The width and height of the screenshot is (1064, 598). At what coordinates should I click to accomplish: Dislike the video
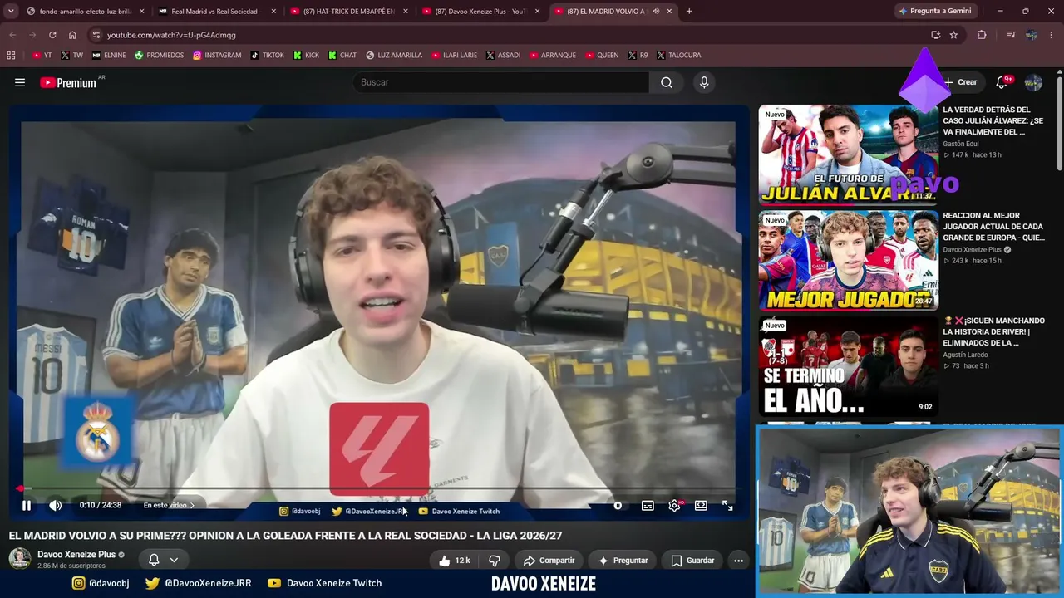click(495, 561)
